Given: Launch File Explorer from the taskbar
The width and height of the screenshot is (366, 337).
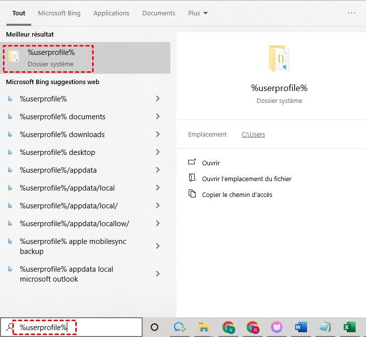Looking at the screenshot, I should point(203,327).
